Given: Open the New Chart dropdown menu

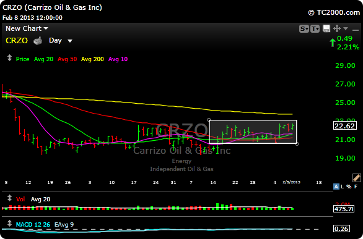Looking at the screenshot, I should [x=27, y=28].
